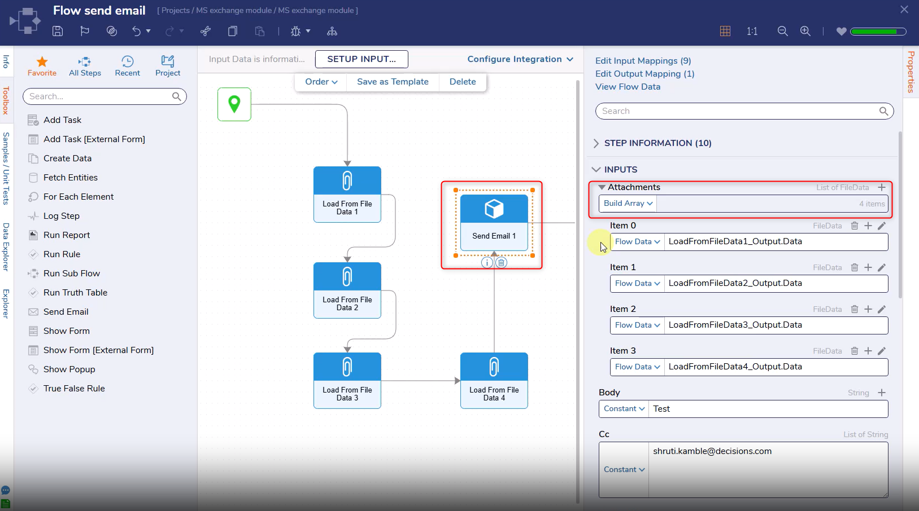Click the green start step on the canvas
919x511 pixels.
tap(234, 104)
